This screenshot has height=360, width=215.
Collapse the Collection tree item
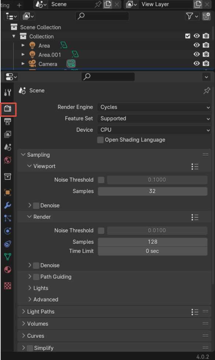(14, 36)
